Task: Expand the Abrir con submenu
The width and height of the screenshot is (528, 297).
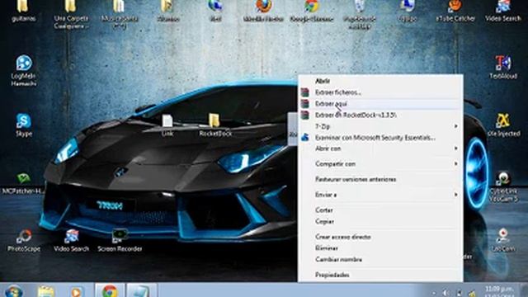Action: coord(380,148)
